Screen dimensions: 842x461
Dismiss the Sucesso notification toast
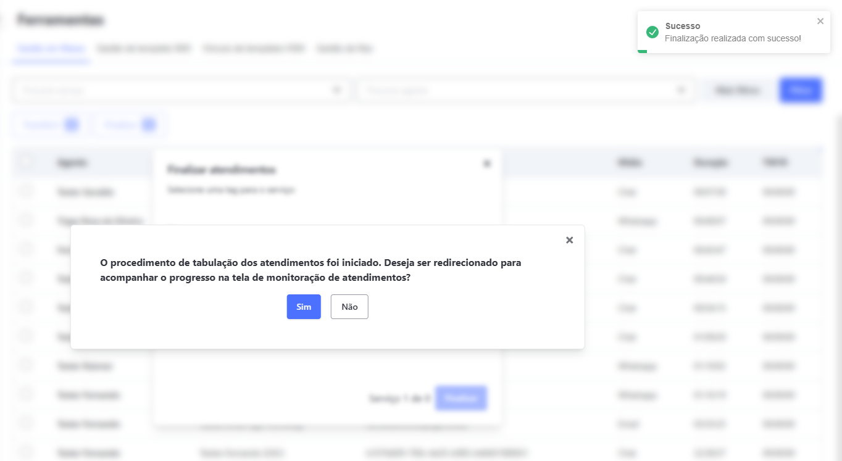820,22
